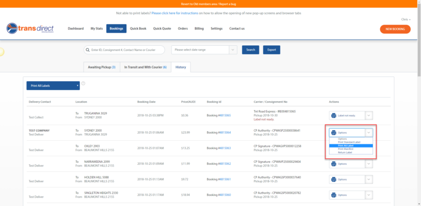This screenshot has height=206, width=421.
Task: Click TEST COMPANY delivery contact
Action: (x=39, y=131)
